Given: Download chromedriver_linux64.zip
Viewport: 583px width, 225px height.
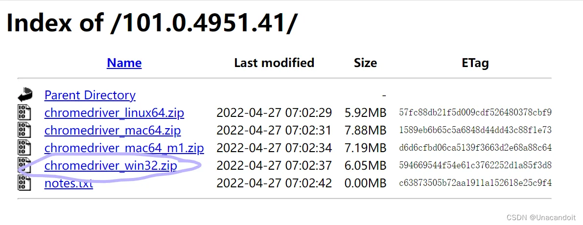Looking at the screenshot, I should 114,113.
